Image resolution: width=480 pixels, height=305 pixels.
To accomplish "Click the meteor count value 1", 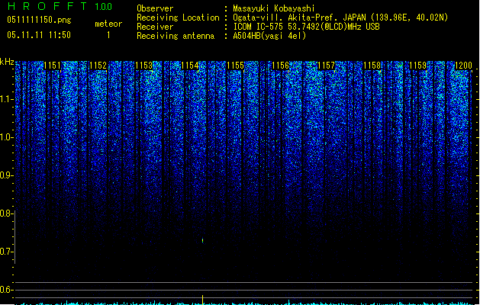I will (108, 35).
